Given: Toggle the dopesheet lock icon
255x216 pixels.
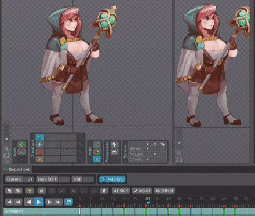Looking at the screenshot, I should [x=41, y=191].
